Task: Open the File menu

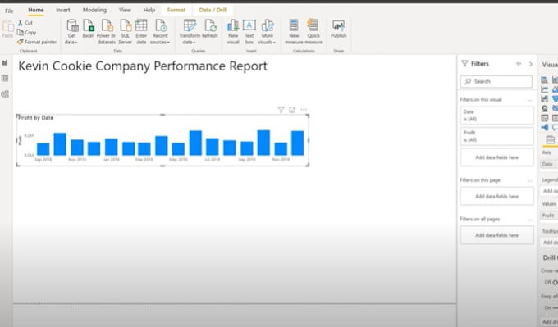Action: point(9,11)
